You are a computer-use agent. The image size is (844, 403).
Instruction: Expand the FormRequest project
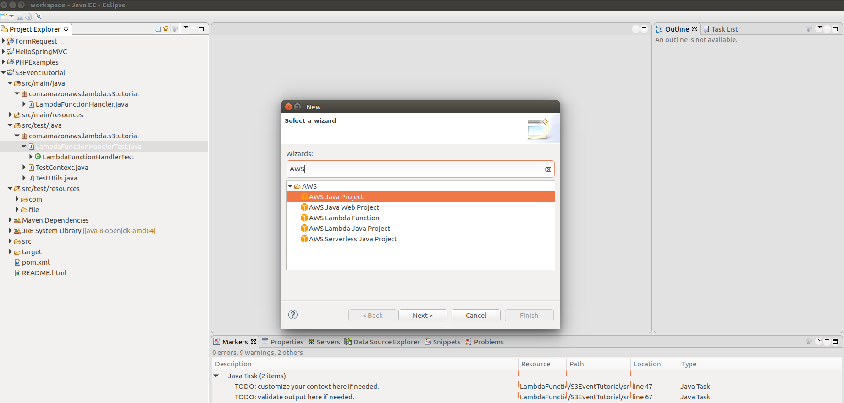tap(3, 41)
